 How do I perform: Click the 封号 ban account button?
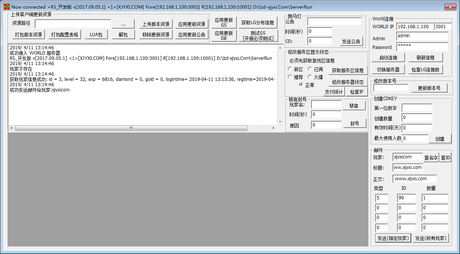[x=354, y=123]
